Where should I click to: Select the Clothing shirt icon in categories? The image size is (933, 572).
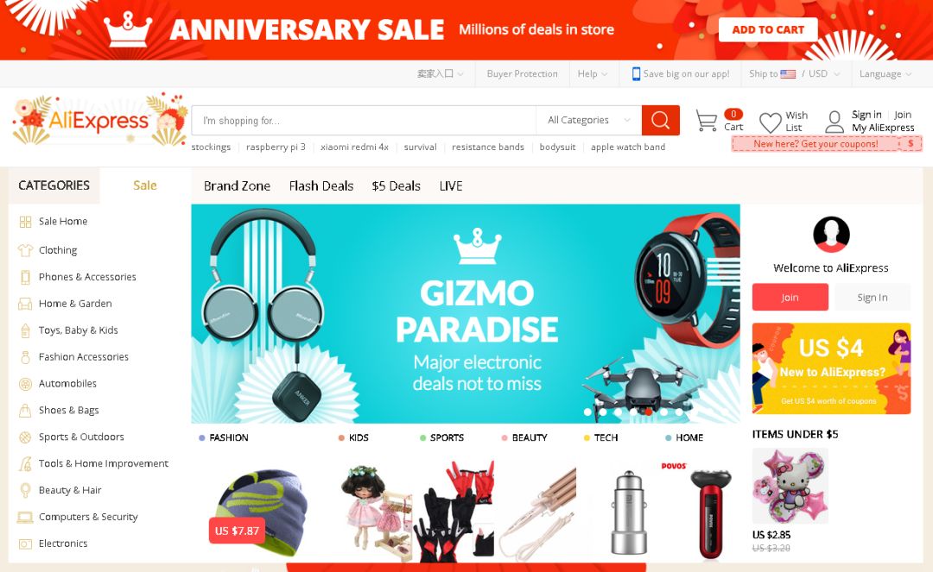25,250
